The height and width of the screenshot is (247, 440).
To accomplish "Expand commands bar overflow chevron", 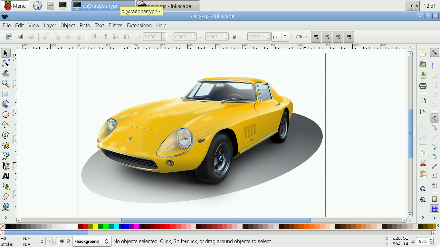I will pyautogui.click(x=423, y=218).
